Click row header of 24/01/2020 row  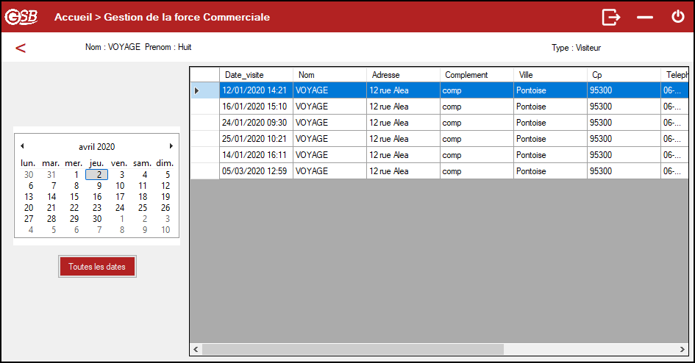204,123
